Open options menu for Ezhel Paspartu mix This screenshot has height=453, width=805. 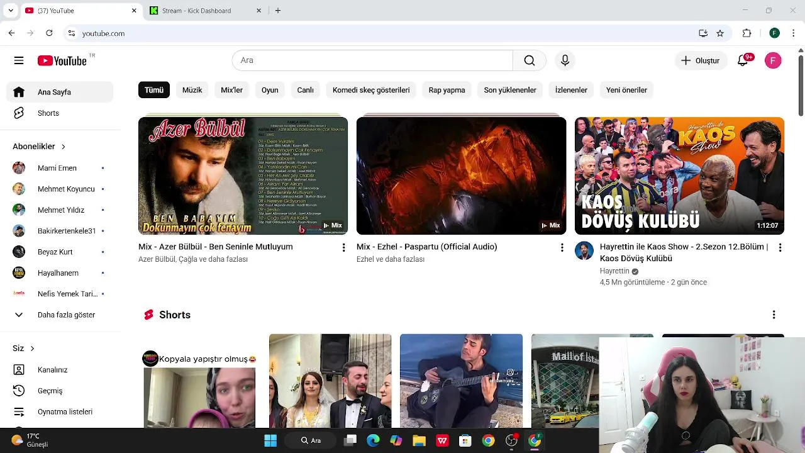click(x=562, y=248)
